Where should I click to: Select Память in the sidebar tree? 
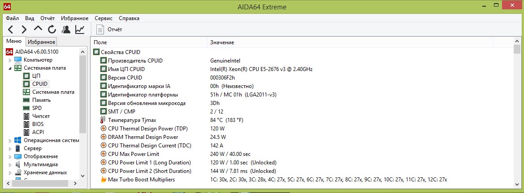coord(41,100)
